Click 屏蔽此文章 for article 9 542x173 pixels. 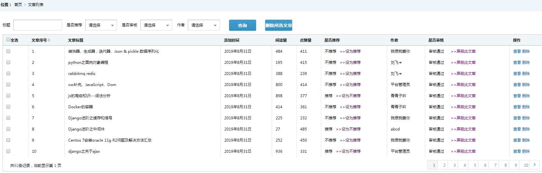pos(463,140)
